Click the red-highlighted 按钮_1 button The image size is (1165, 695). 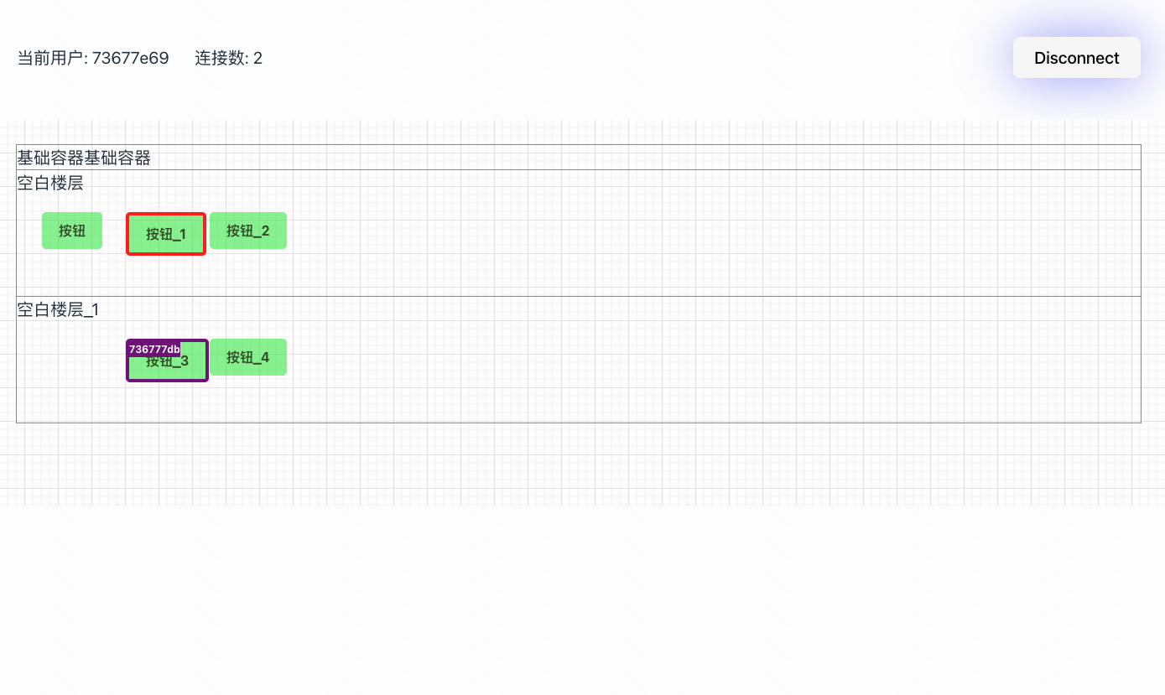point(165,234)
